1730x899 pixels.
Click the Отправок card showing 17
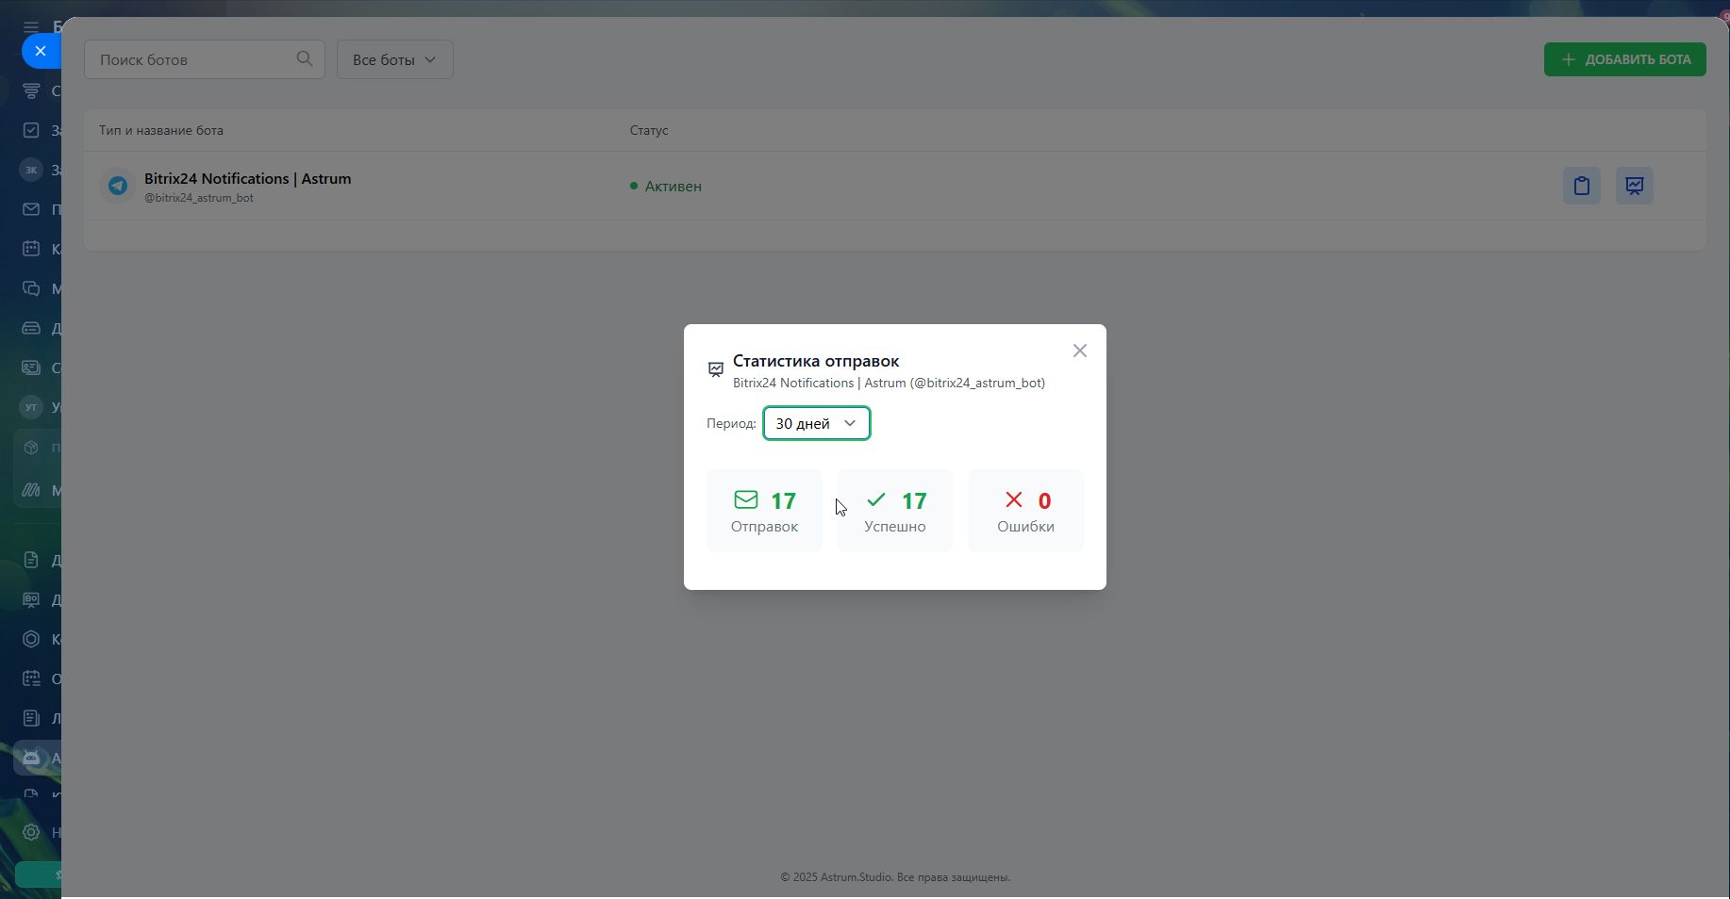point(764,511)
